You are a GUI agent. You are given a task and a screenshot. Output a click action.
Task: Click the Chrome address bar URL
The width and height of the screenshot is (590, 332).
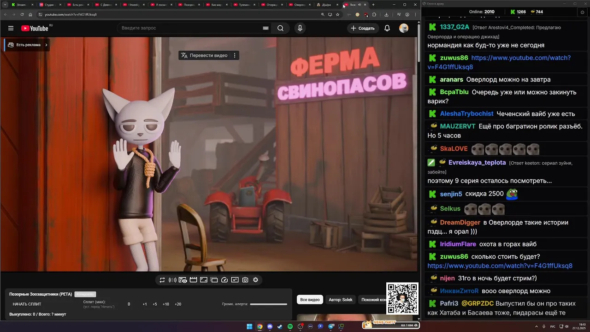[71, 14]
